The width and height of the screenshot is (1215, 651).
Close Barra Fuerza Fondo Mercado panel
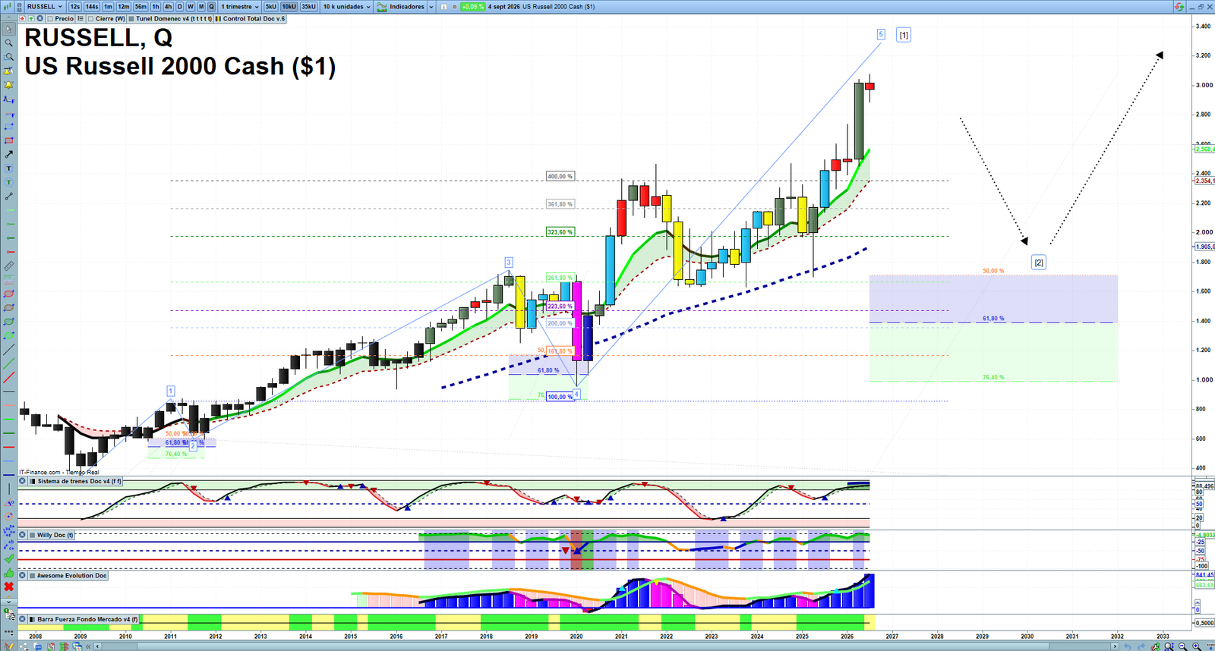coord(22,620)
